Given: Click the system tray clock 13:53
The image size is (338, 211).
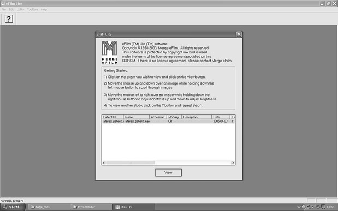Looking at the screenshot, I should click(x=330, y=207).
